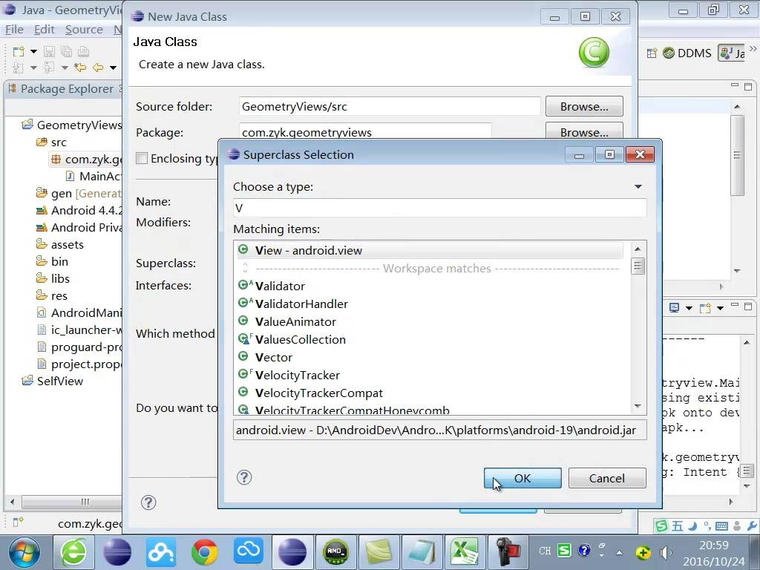Click the Open Console icon

pos(705,307)
